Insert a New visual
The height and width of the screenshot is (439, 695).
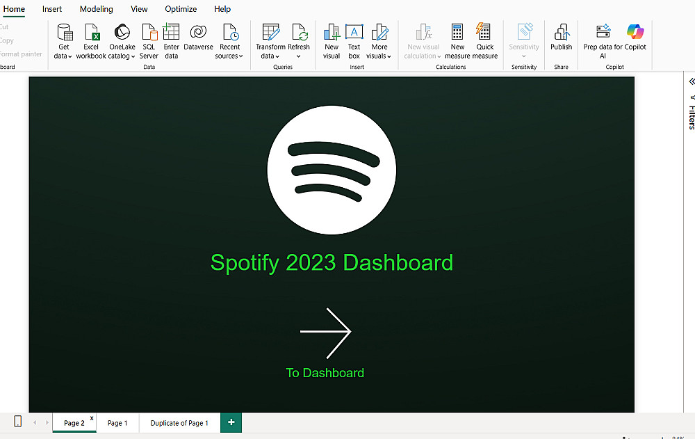click(331, 41)
